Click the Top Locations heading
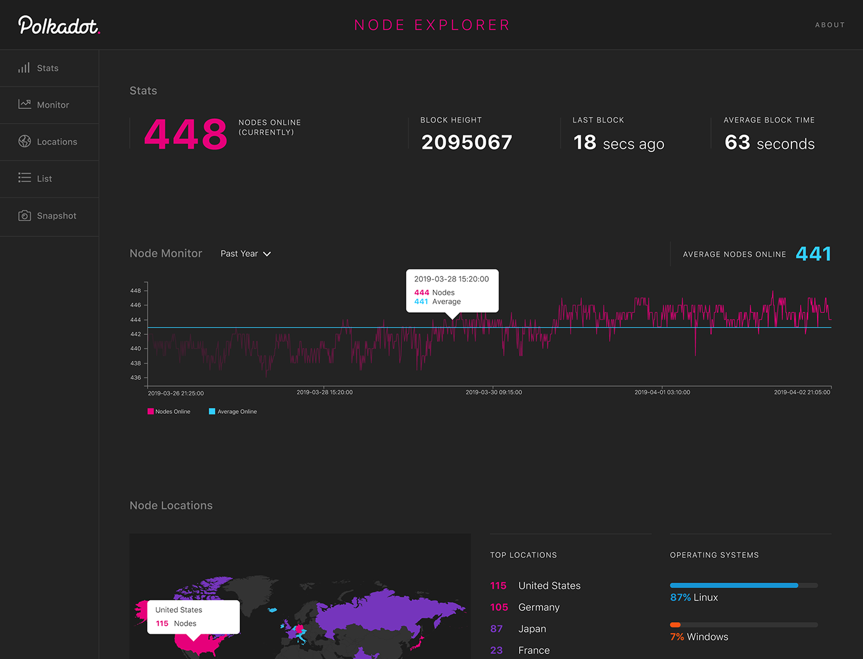This screenshot has height=659, width=863. pos(523,555)
